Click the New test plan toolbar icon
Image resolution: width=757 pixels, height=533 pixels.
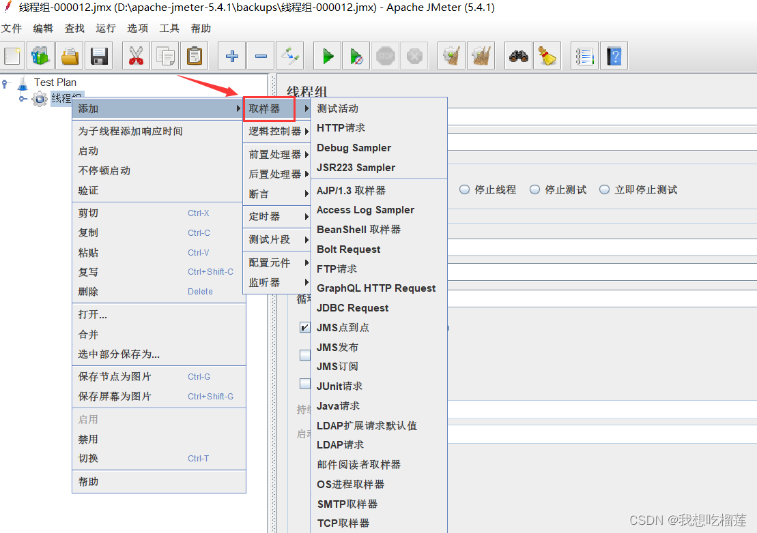[12, 56]
